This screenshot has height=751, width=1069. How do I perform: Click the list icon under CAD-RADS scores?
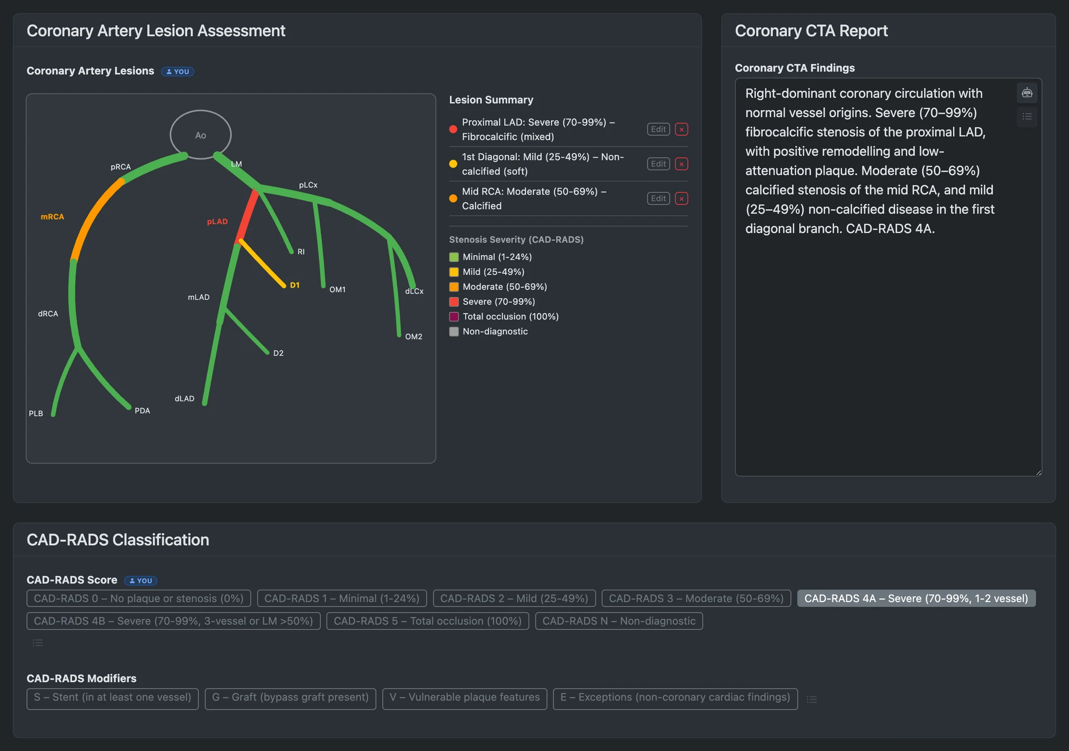[38, 643]
